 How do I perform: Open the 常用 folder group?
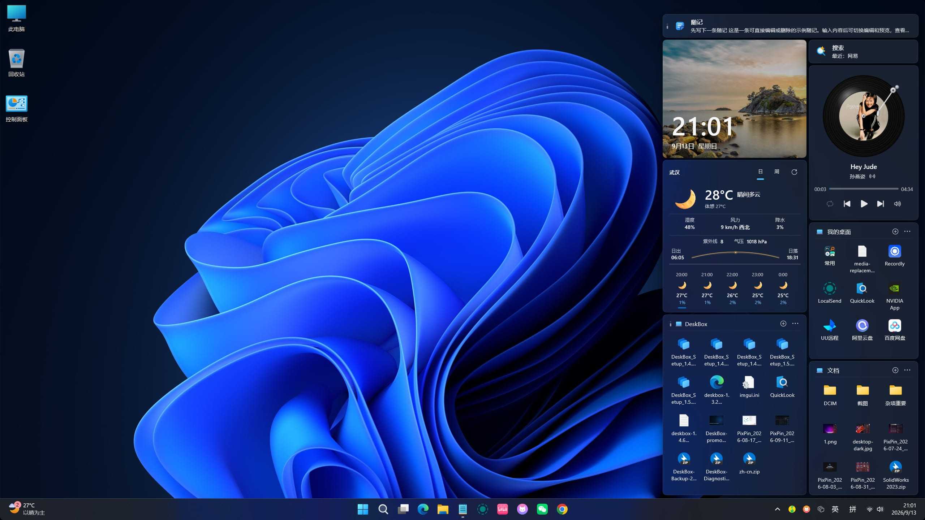tap(830, 256)
